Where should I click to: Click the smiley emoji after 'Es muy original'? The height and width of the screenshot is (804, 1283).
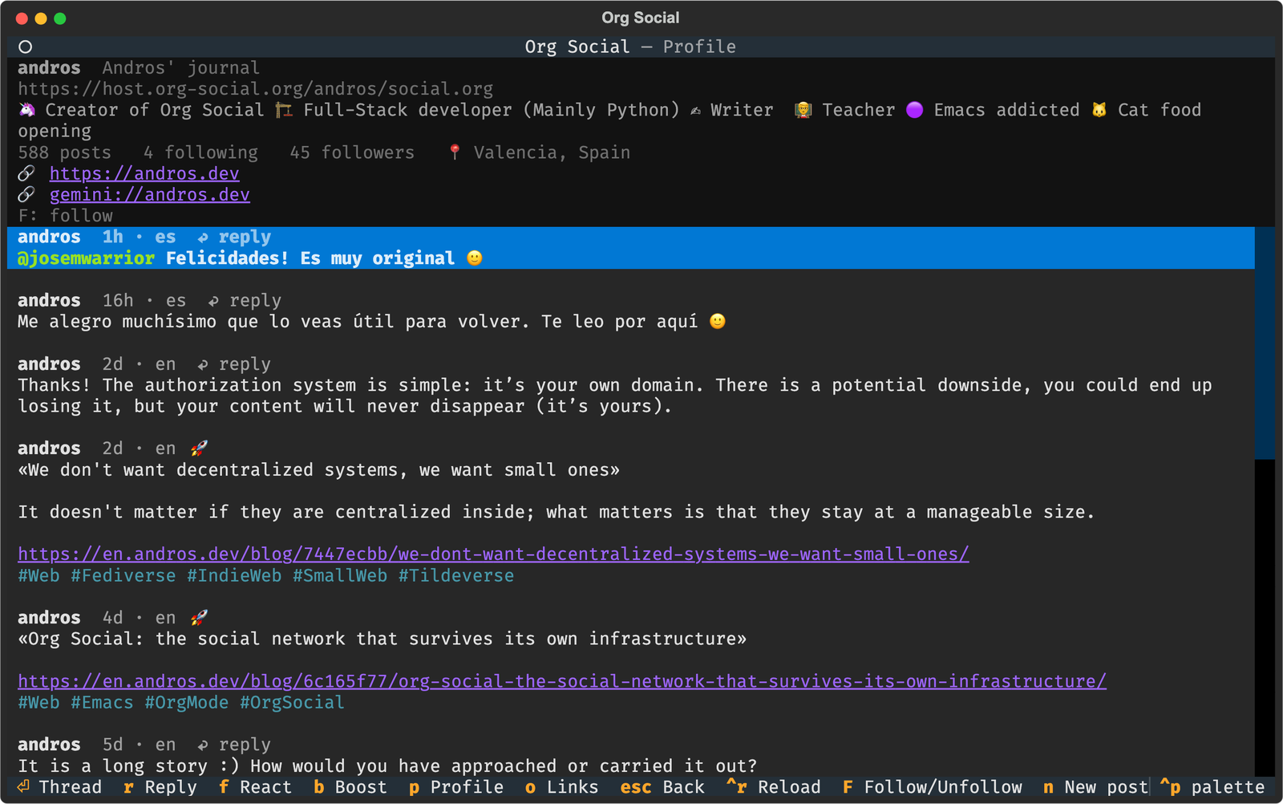(x=475, y=258)
